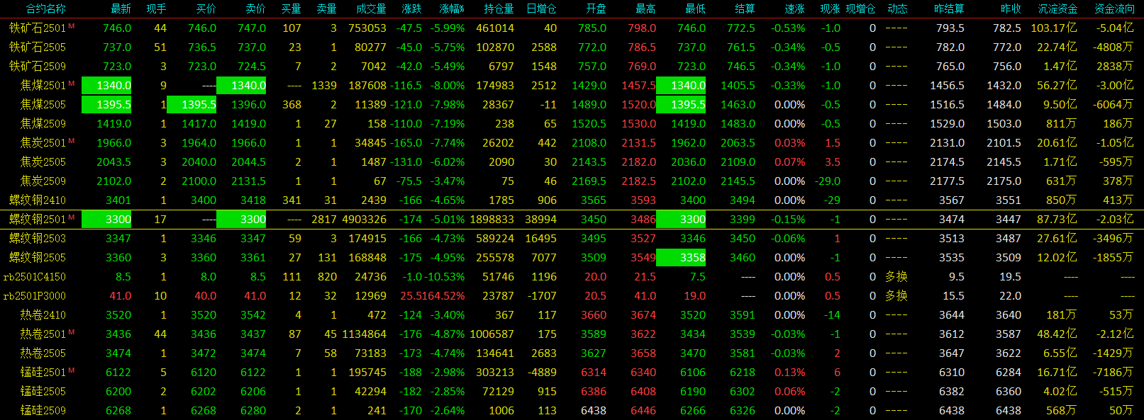Viewport: 1144px width, 420px height.
Task: Click the 合约名称 column header
Action: 46,8
